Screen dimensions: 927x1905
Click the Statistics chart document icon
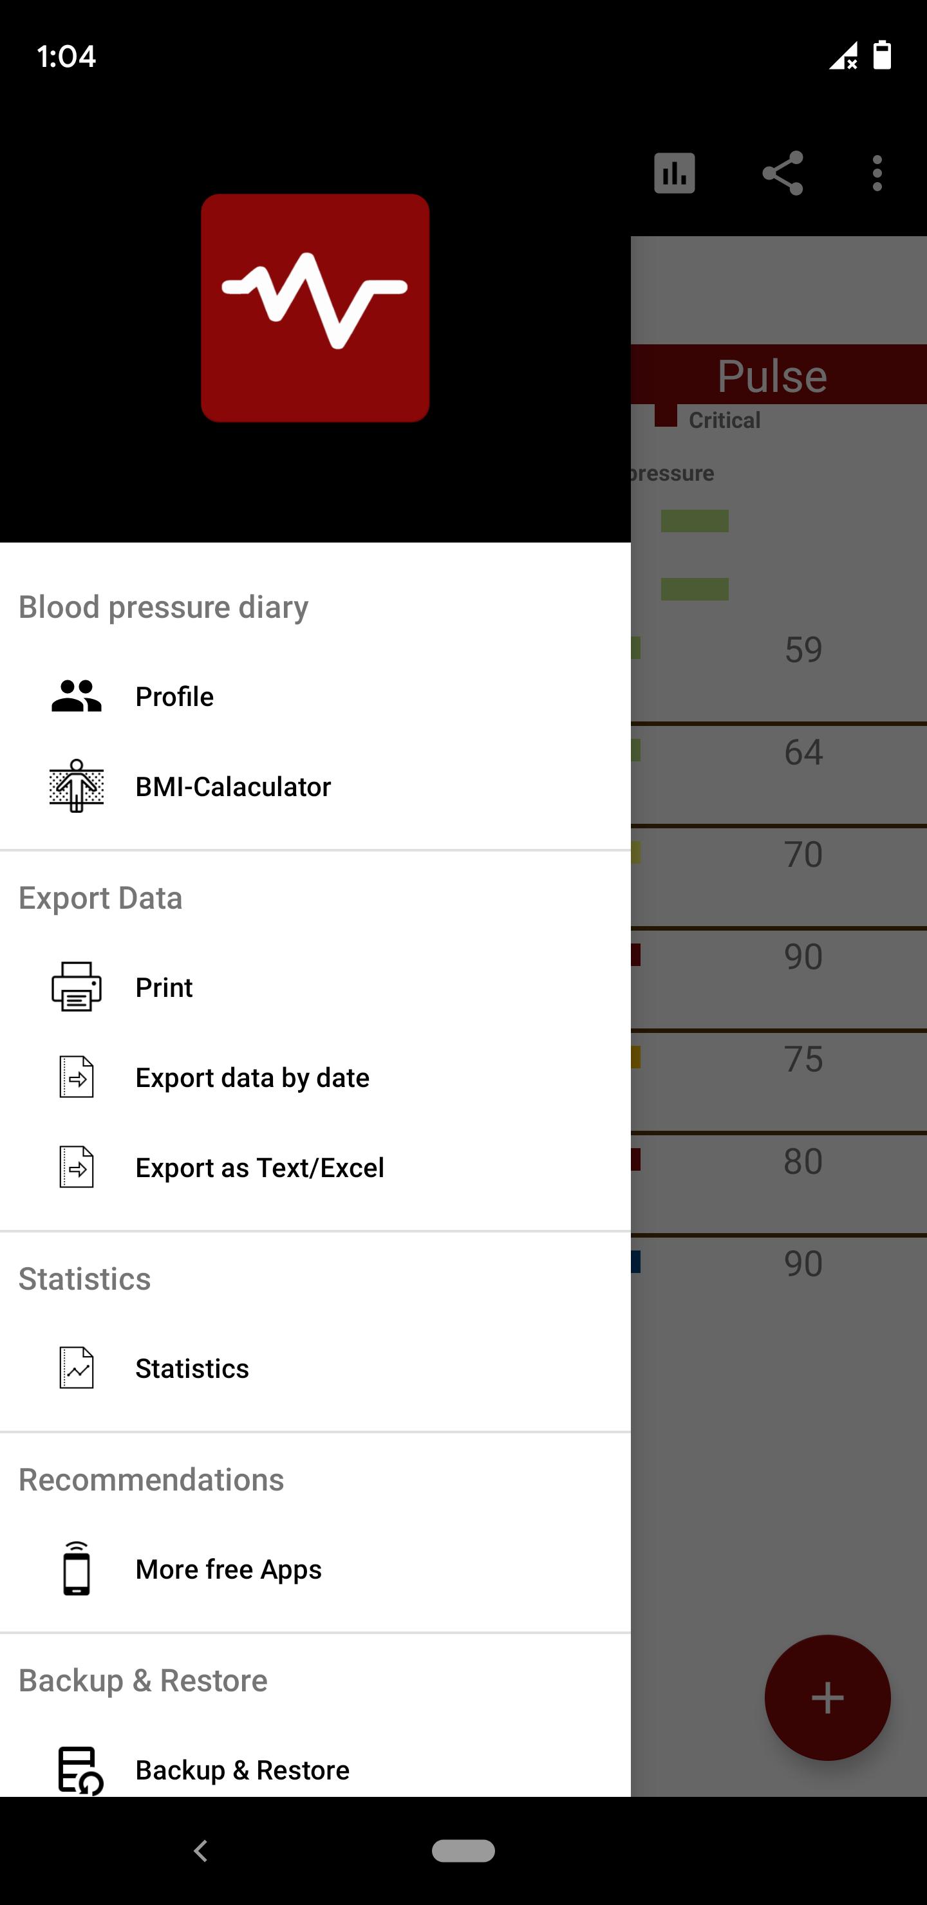[x=76, y=1368]
